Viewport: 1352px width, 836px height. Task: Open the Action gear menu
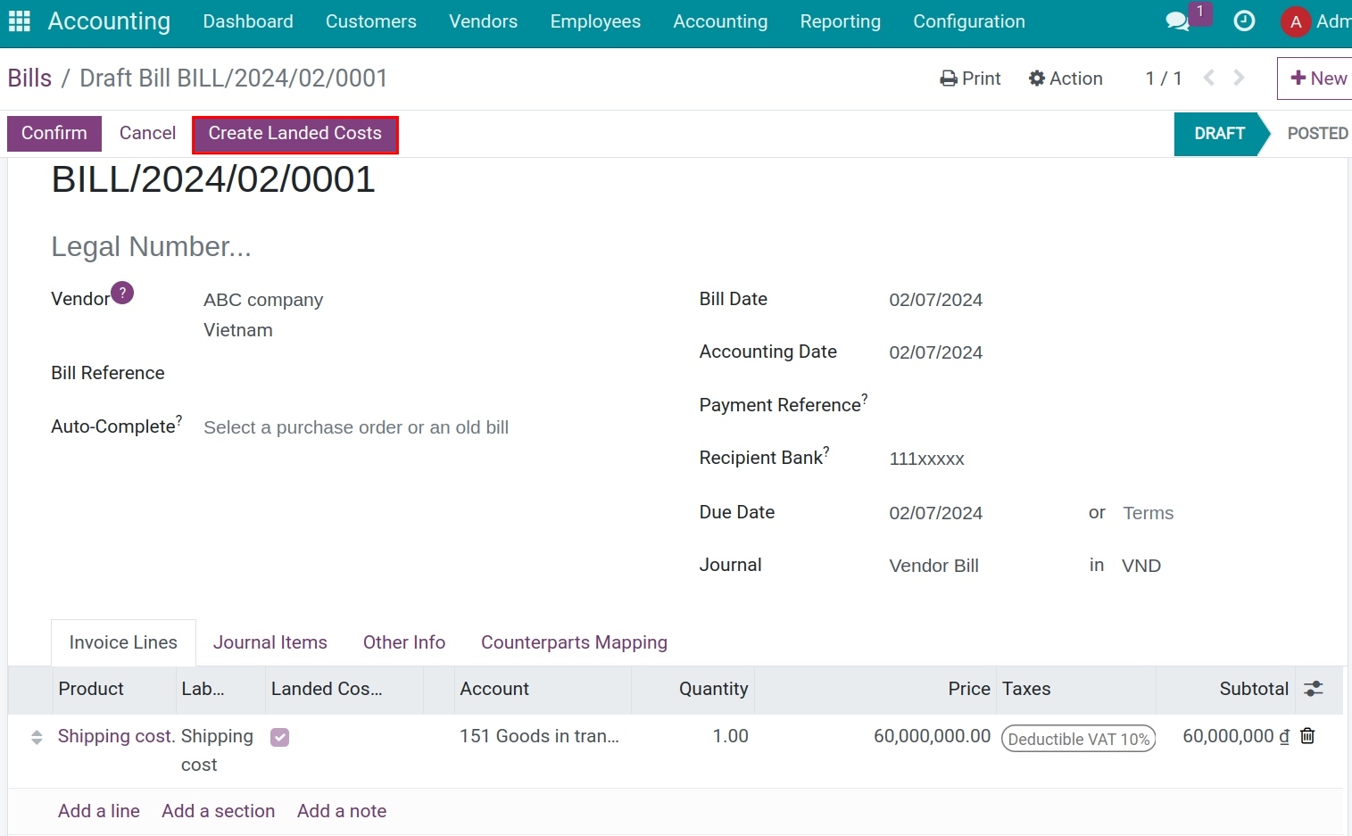pyautogui.click(x=1065, y=79)
